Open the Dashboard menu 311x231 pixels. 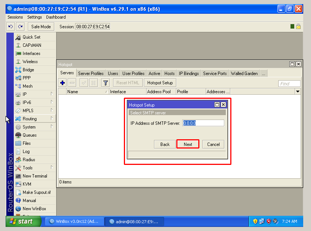point(56,17)
